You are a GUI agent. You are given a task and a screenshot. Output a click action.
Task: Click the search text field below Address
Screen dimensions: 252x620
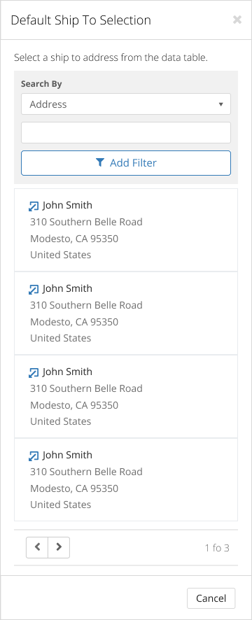(126, 132)
